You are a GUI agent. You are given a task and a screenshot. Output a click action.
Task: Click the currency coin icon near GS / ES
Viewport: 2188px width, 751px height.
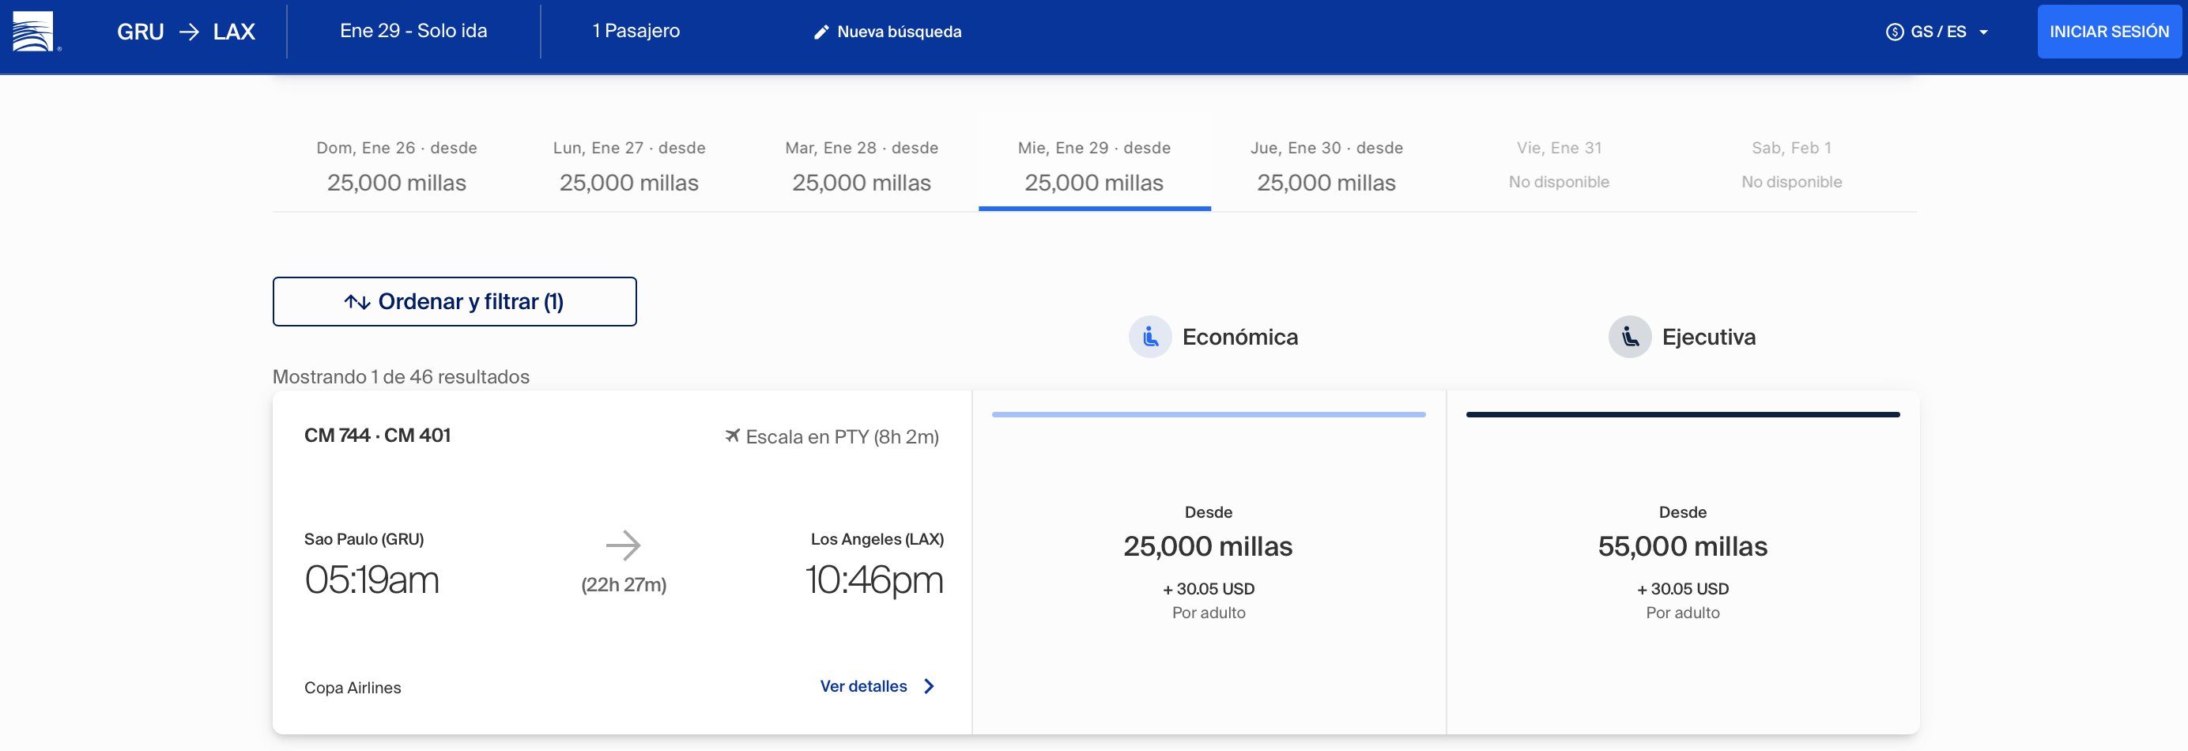[x=1894, y=32]
